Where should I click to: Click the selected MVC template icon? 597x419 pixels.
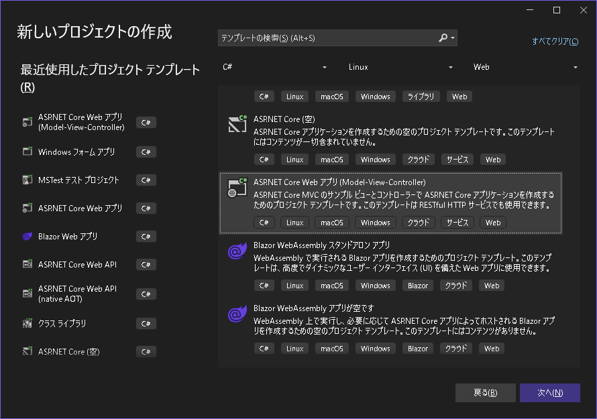237,187
